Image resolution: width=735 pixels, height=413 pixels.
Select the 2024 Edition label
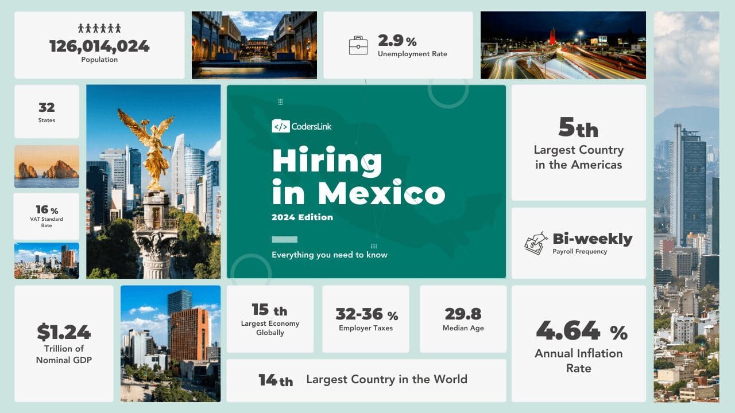302,217
